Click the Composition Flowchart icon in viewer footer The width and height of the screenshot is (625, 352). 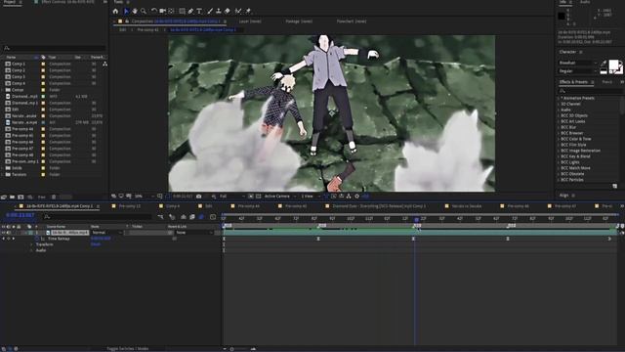pyautogui.click(x=349, y=196)
